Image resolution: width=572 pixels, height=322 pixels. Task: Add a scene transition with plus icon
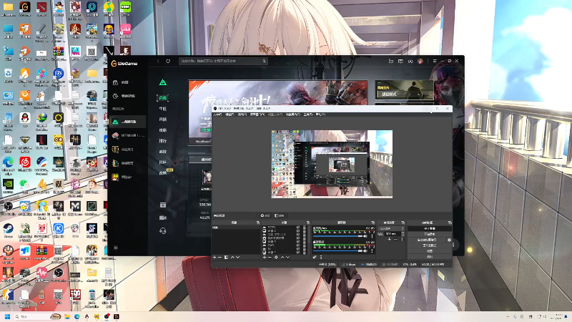[x=389, y=239]
